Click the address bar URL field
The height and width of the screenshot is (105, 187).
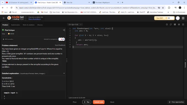coord(87,8)
